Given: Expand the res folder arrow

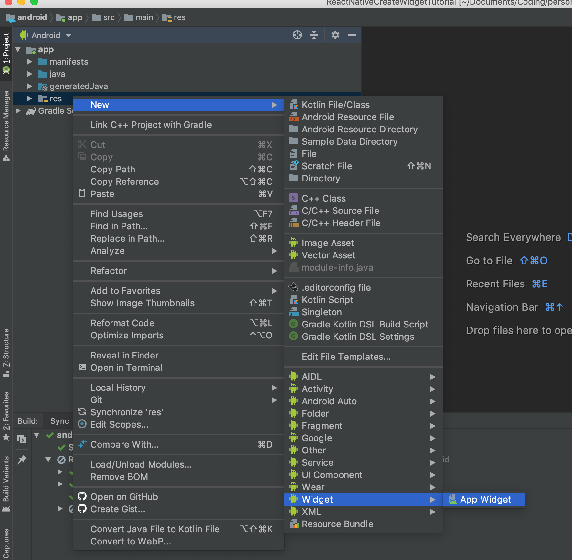Looking at the screenshot, I should pyautogui.click(x=30, y=99).
